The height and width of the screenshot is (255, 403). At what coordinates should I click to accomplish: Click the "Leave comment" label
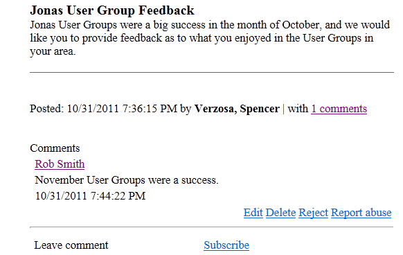(71, 245)
